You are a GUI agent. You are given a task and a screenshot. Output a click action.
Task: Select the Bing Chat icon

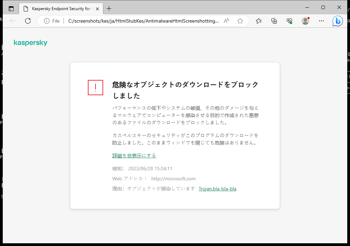click(337, 21)
